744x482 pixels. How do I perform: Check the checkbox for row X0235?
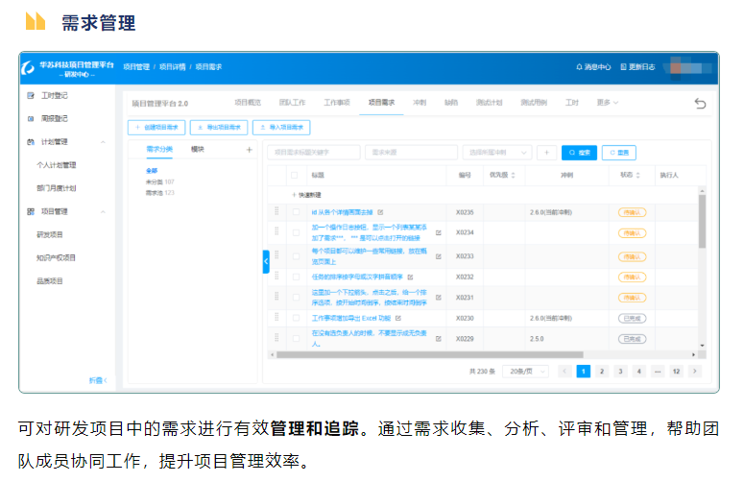coord(295,211)
